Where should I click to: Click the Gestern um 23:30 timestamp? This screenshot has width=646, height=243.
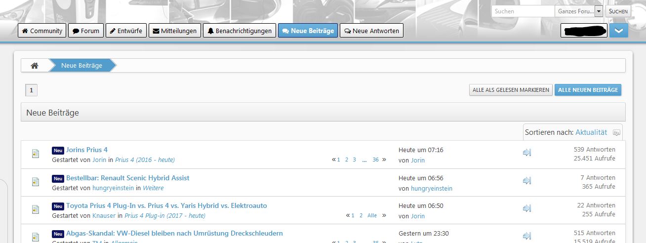tap(424, 233)
